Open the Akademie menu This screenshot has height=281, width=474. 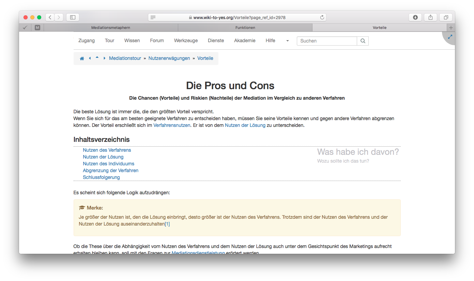point(244,40)
